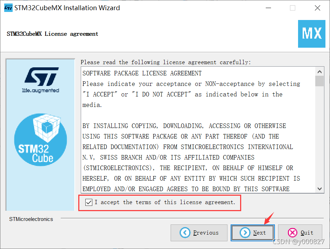
Task: Click the MX logo in header
Action: 311,34
